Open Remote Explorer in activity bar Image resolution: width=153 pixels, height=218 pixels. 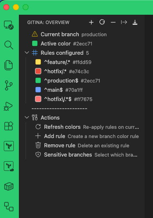click(x=9, y=25)
